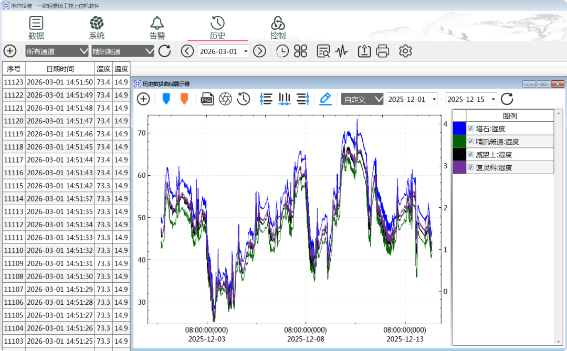Switch to the 告警 tab
This screenshot has width=567, height=351.
point(157,28)
